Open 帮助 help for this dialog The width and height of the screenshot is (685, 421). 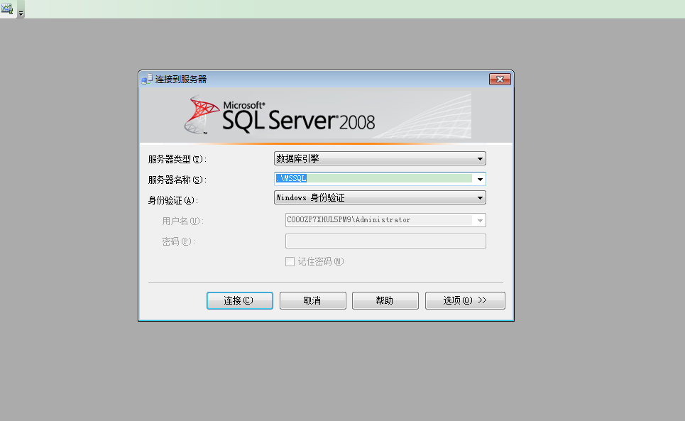tap(385, 300)
